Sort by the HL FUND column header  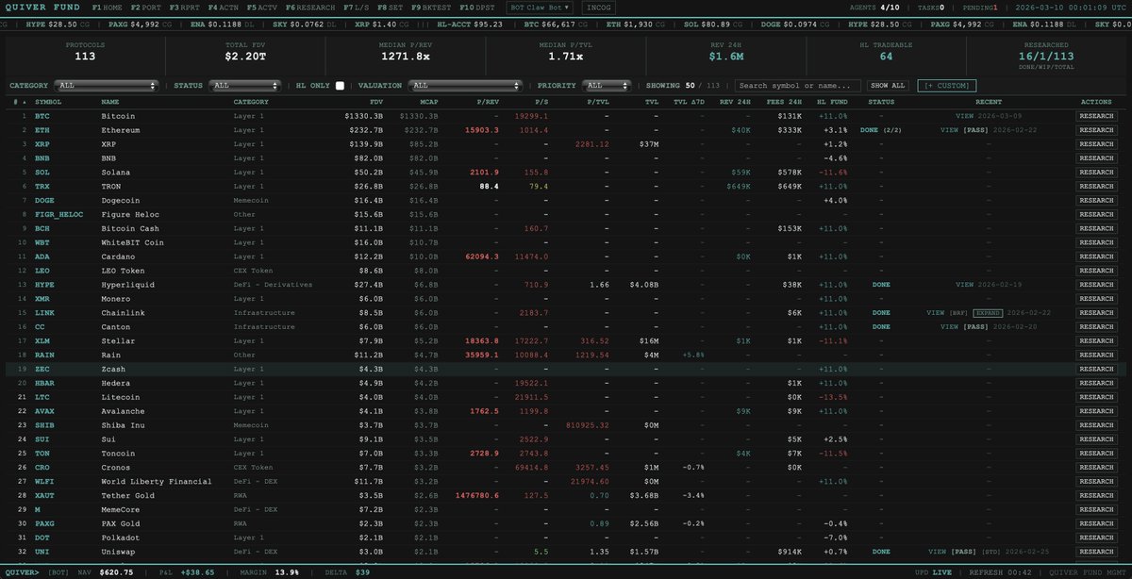coord(833,102)
